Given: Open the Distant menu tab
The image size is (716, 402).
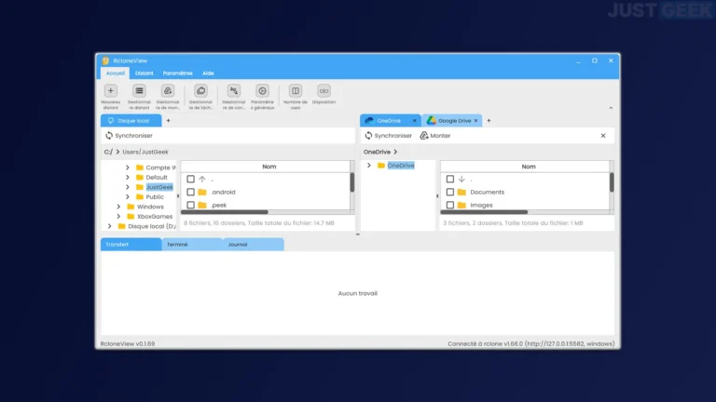Looking at the screenshot, I should coord(145,73).
